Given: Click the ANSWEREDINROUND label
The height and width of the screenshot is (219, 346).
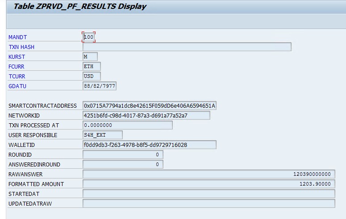Looking at the screenshot, I should (x=34, y=165).
